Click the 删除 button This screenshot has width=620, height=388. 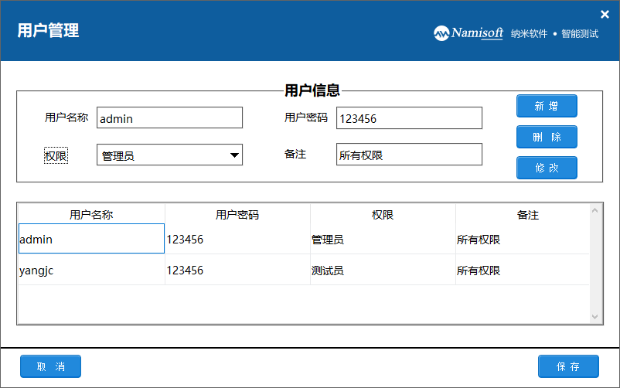click(x=547, y=137)
